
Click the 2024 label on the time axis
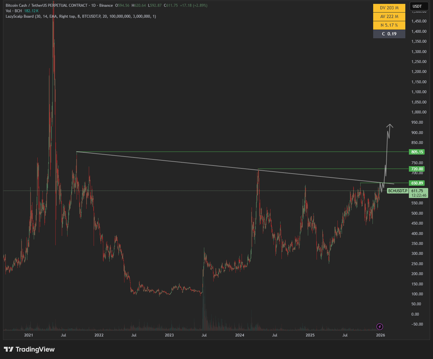pyautogui.click(x=240, y=335)
